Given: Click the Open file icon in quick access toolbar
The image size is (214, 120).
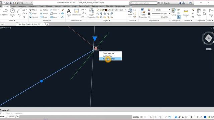Looking at the screenshot, I should pyautogui.click(x=7, y=3).
